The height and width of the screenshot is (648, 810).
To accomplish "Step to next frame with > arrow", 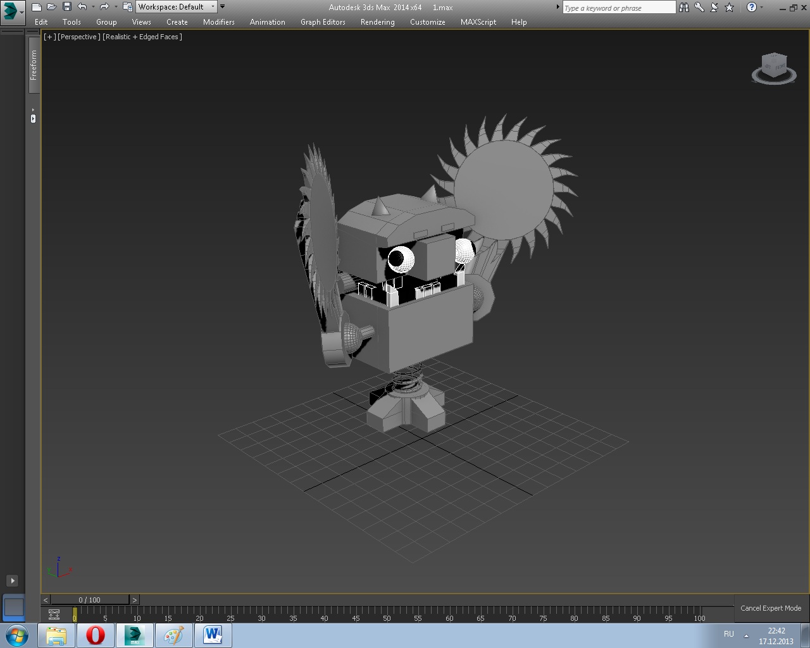I will [134, 600].
